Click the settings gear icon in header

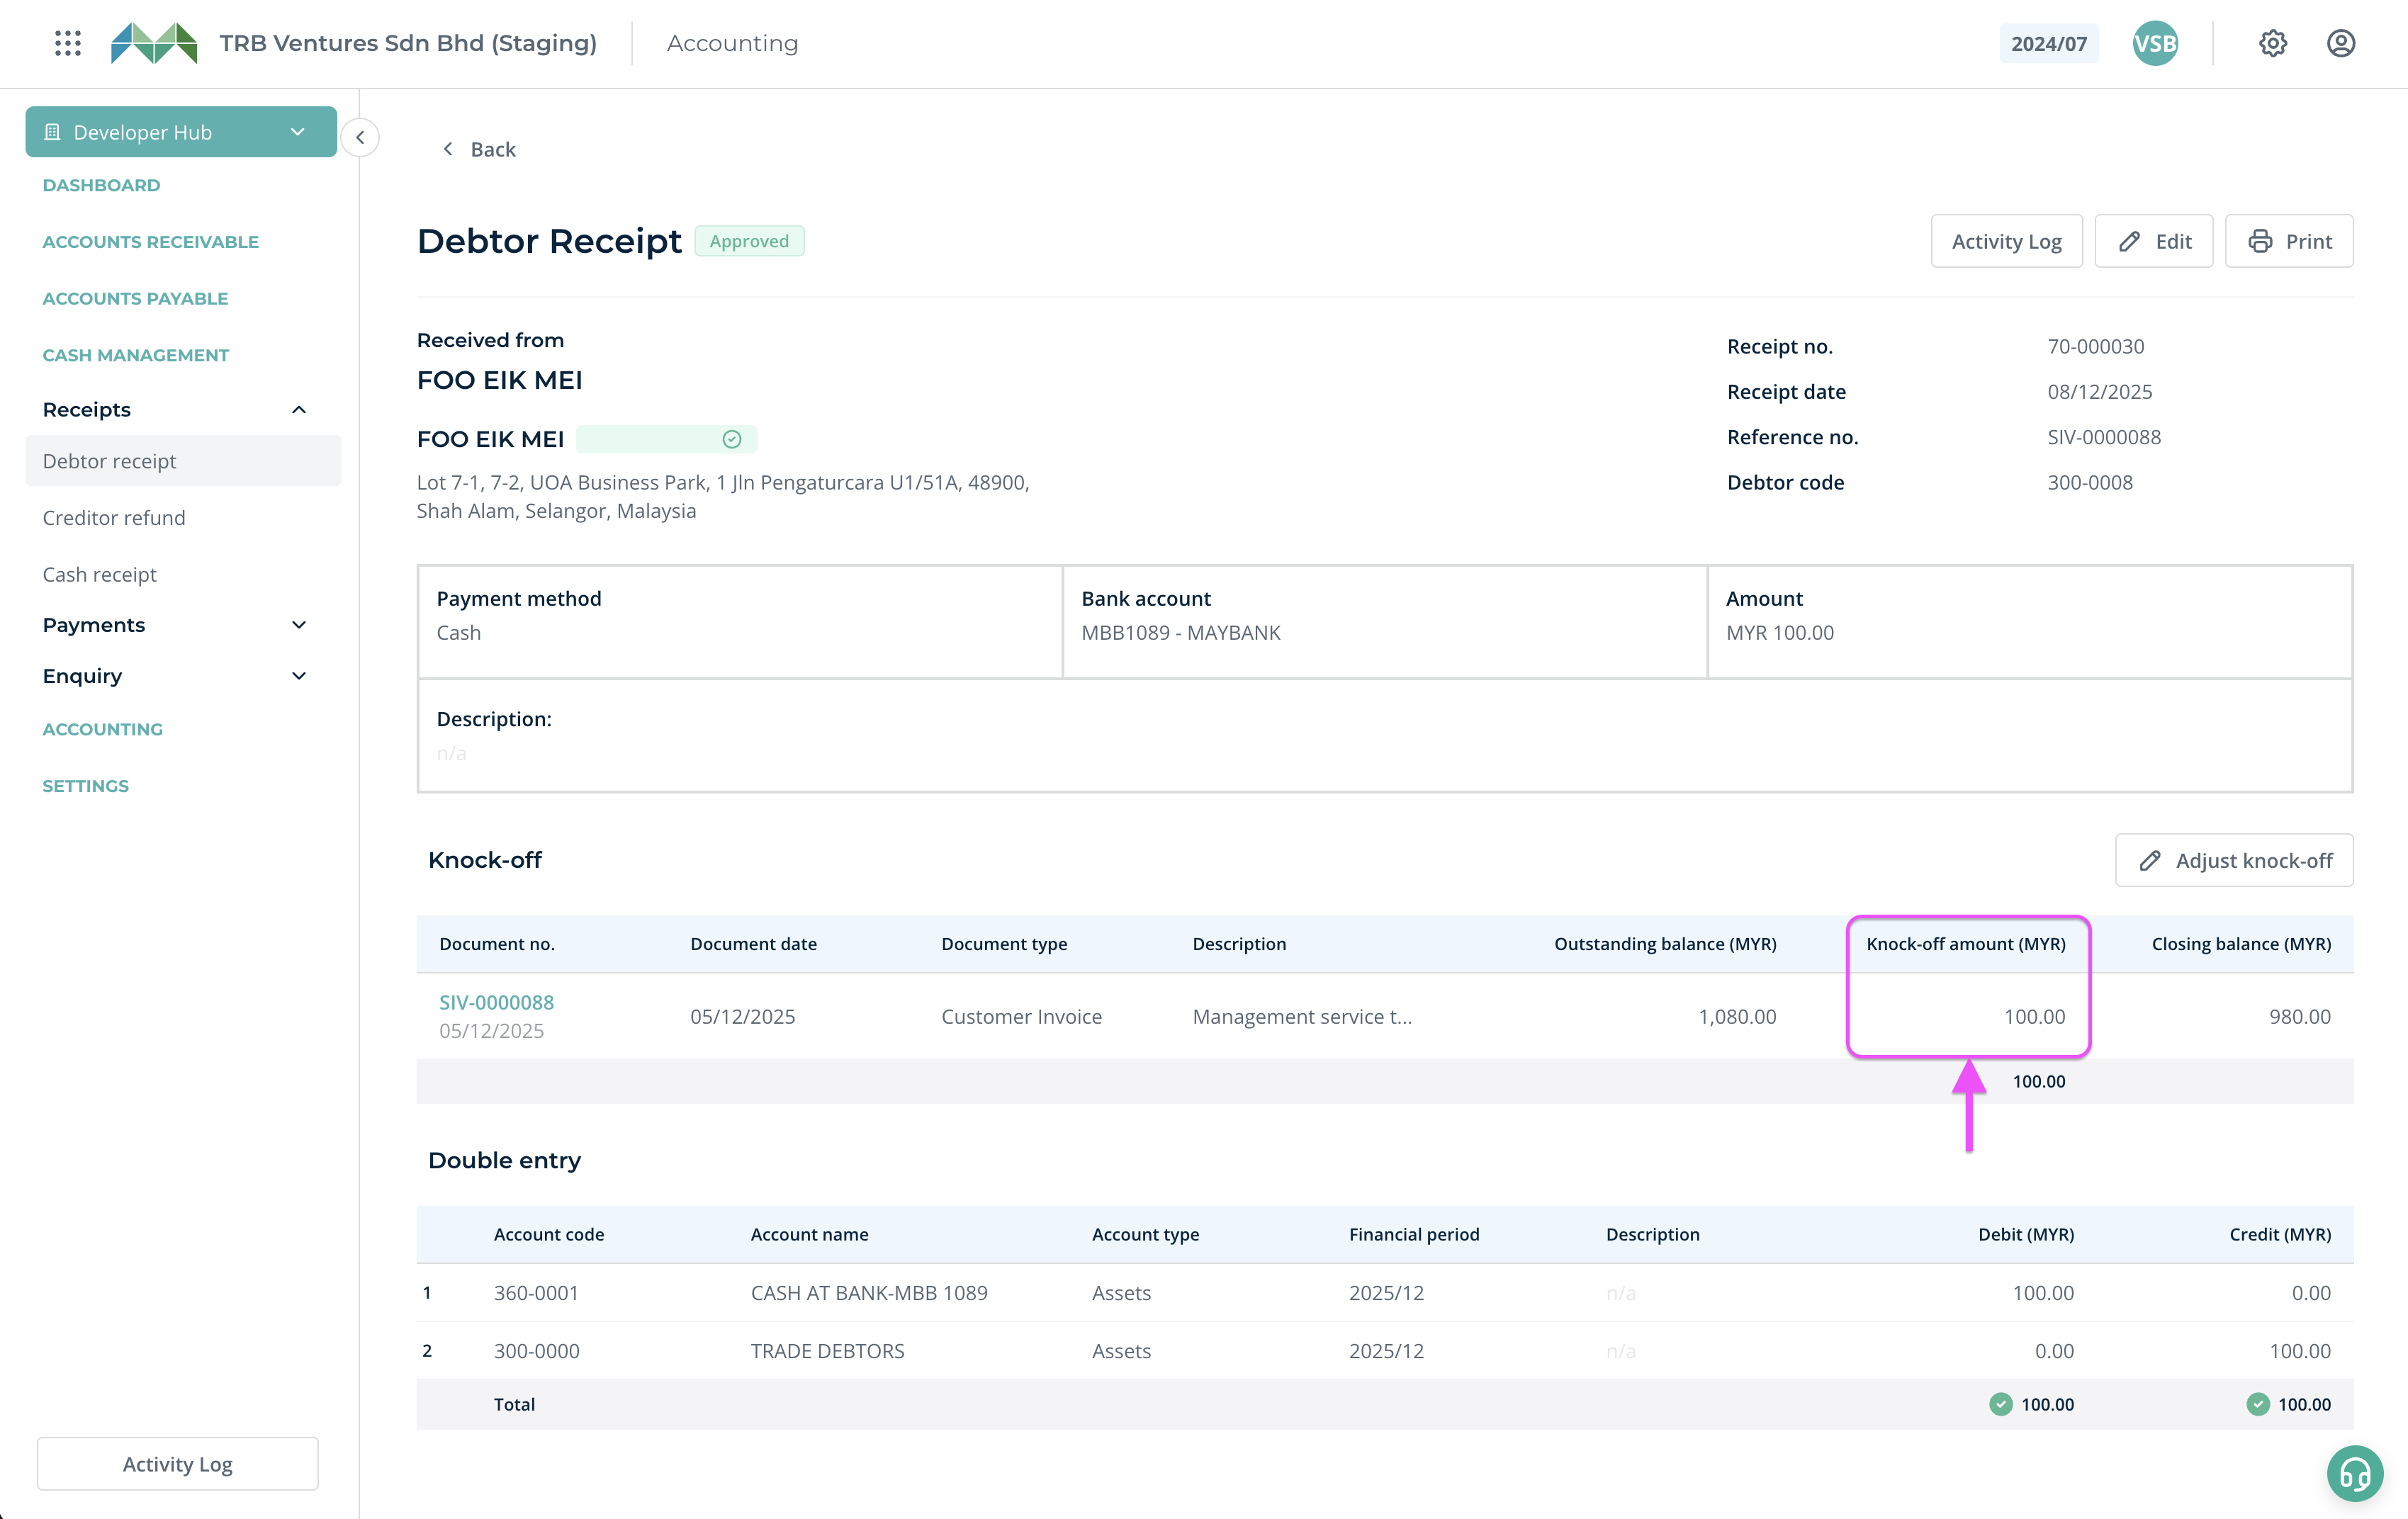coord(2272,43)
